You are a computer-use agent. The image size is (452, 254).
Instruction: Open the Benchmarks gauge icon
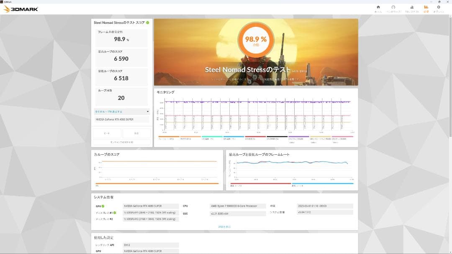(x=393, y=9)
